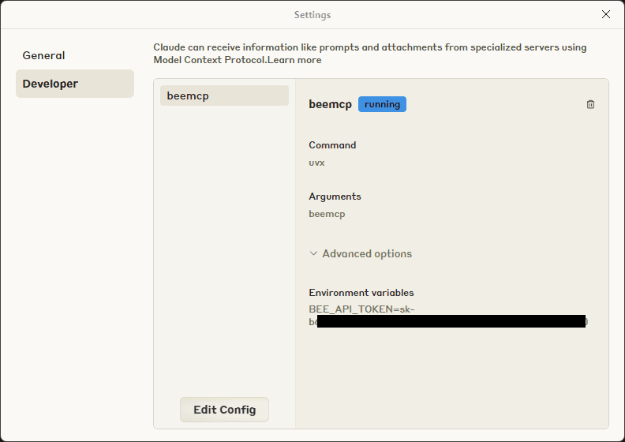Click the Edit Config button
The image size is (625, 442).
[224, 410]
